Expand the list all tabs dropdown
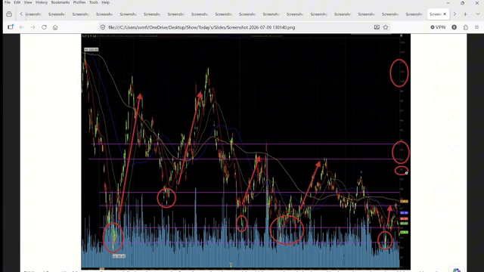This screenshot has width=484, height=272. pyautogui.click(x=478, y=14)
